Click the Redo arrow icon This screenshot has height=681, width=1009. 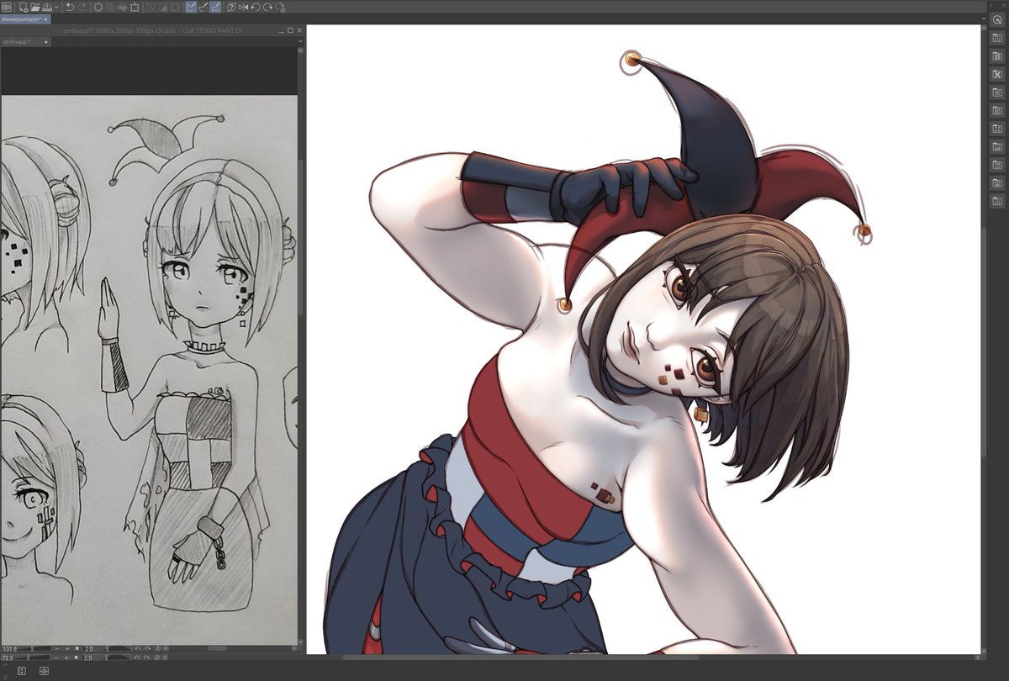[82, 7]
